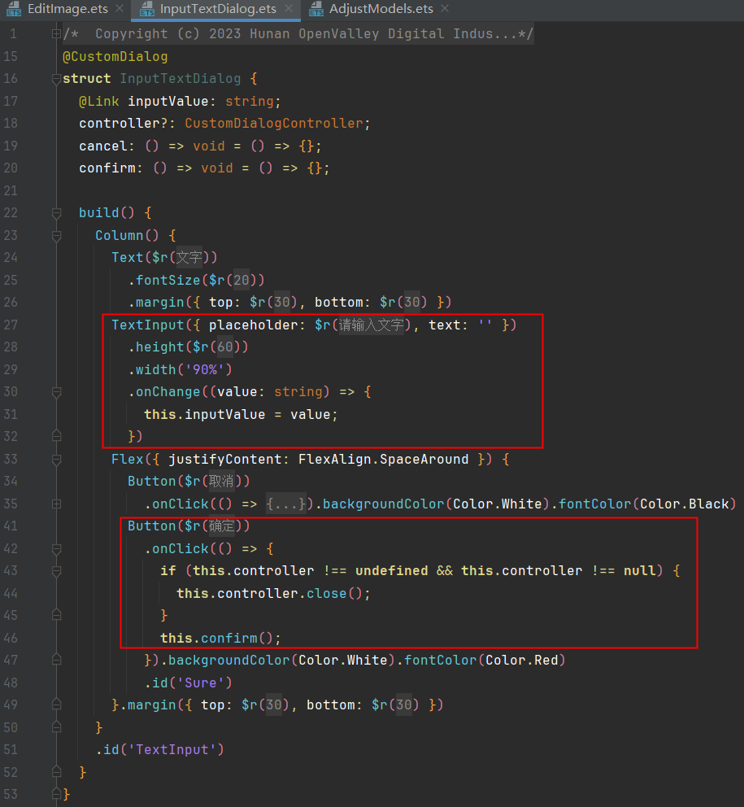Screen dimensions: 744x807
Task: Click the fold-end marker at line 53
Action: [57, 794]
